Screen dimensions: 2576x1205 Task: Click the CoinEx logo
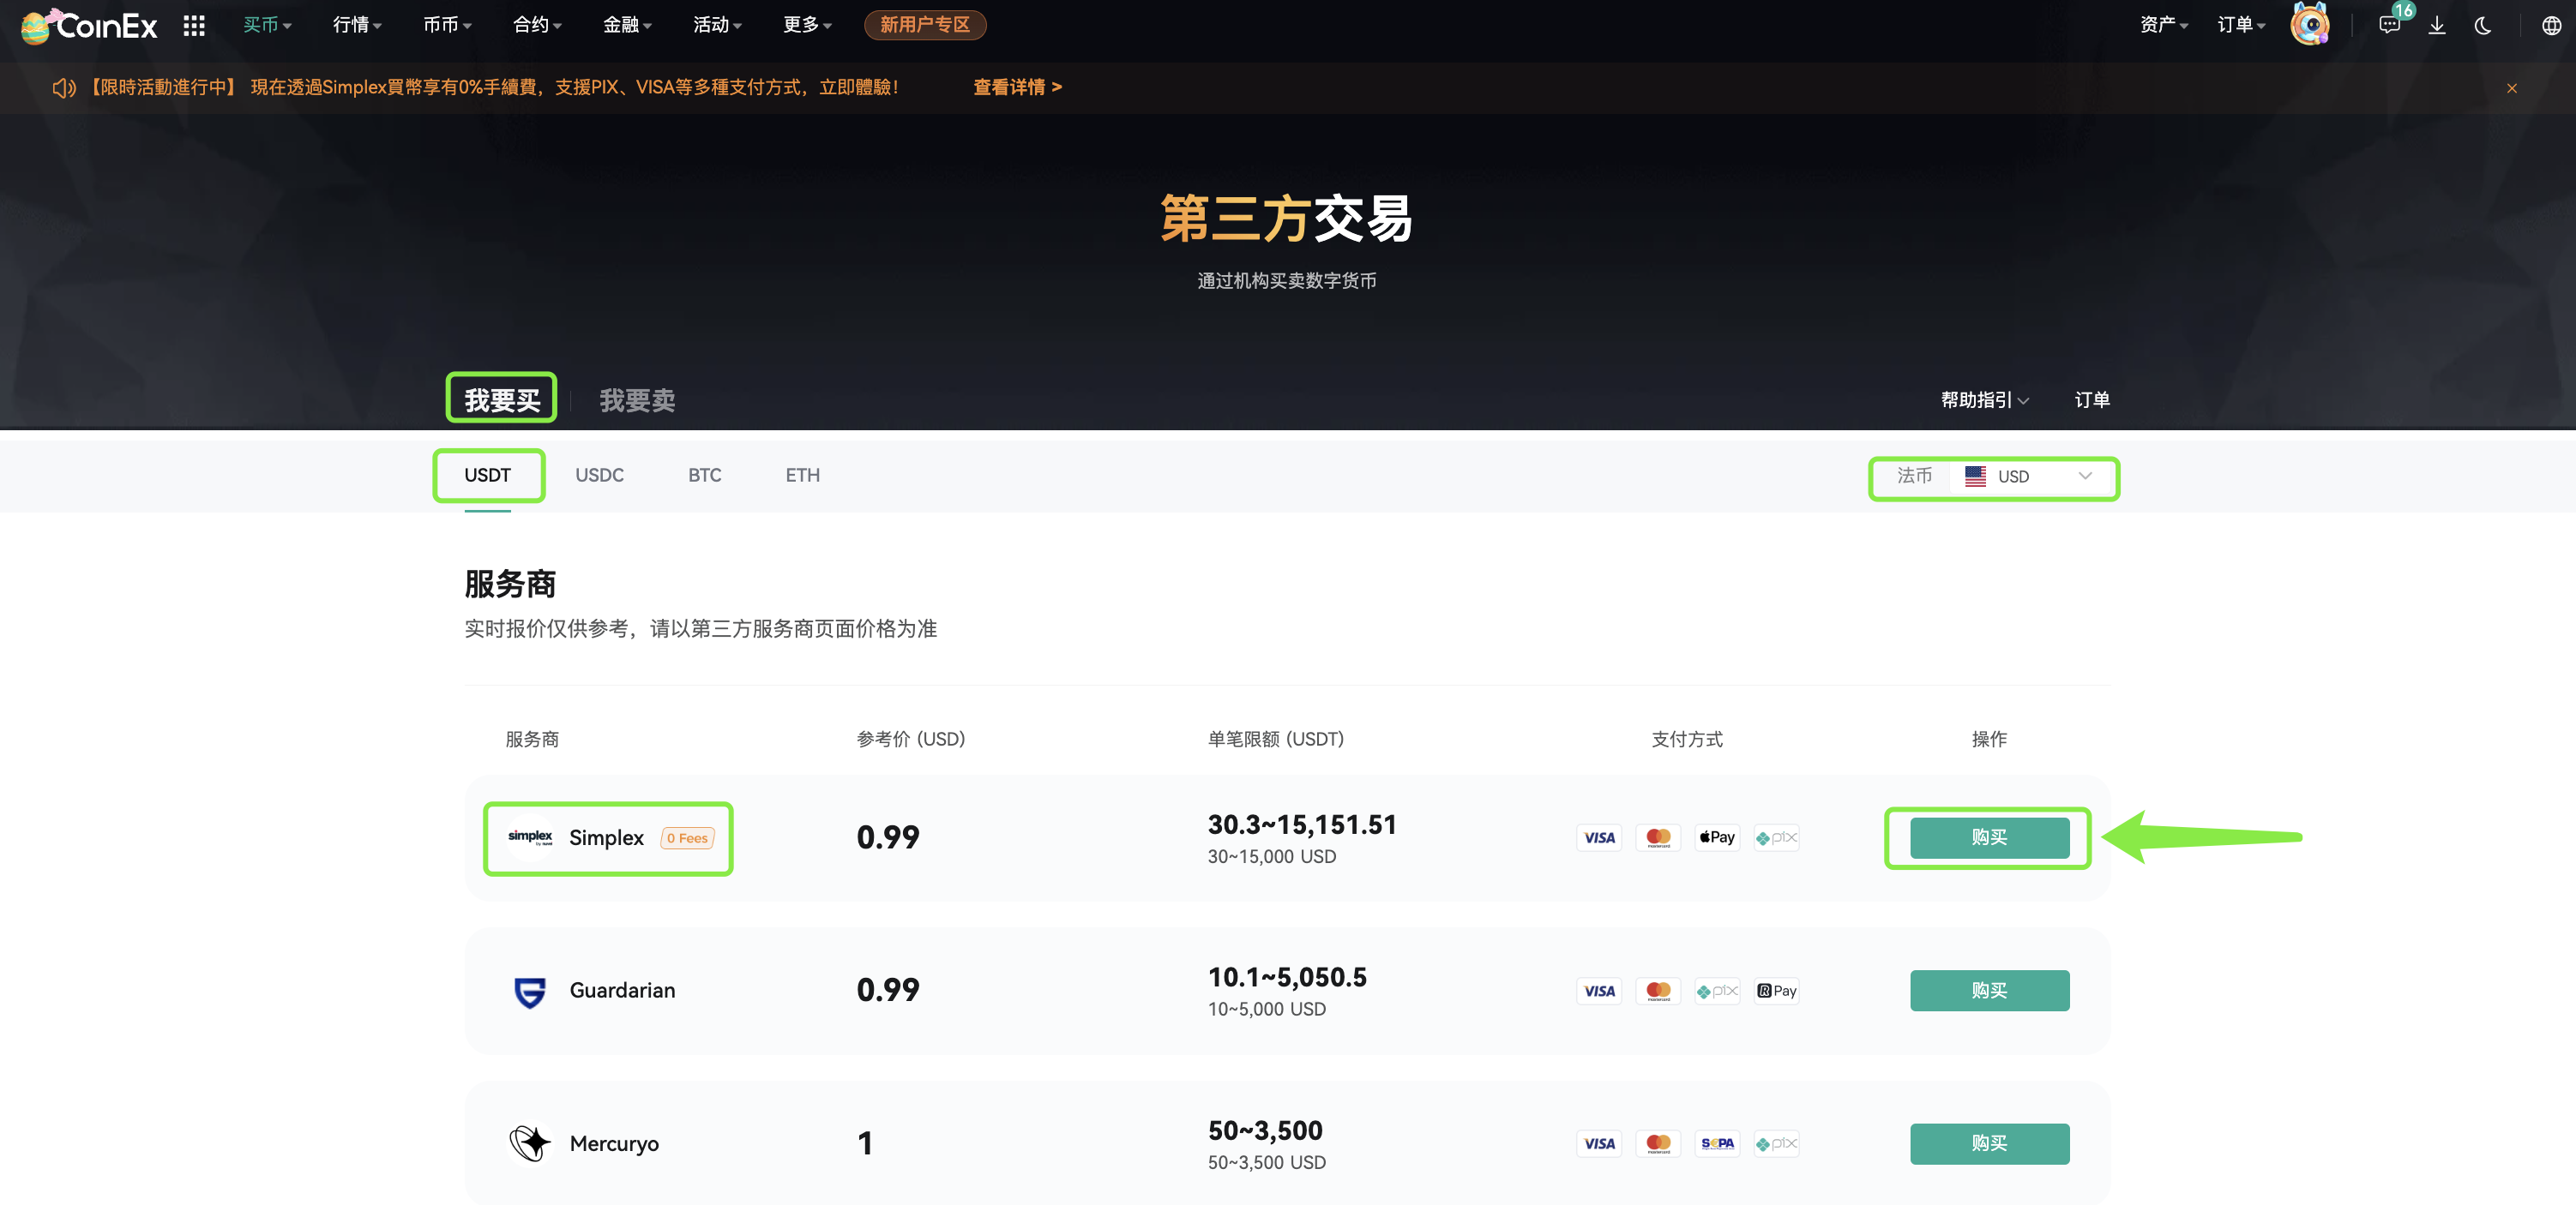tap(89, 26)
